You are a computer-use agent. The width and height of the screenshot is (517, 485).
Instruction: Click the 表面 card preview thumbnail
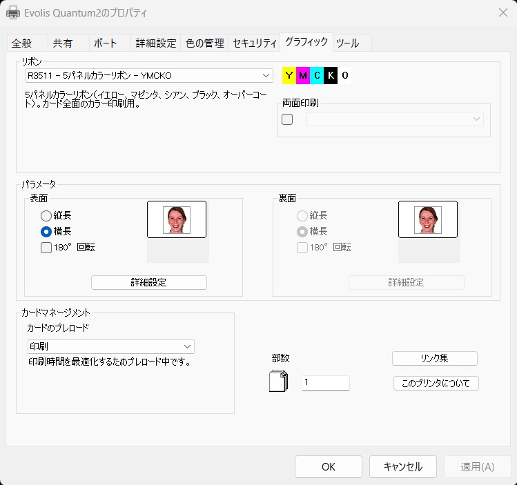[x=177, y=219]
